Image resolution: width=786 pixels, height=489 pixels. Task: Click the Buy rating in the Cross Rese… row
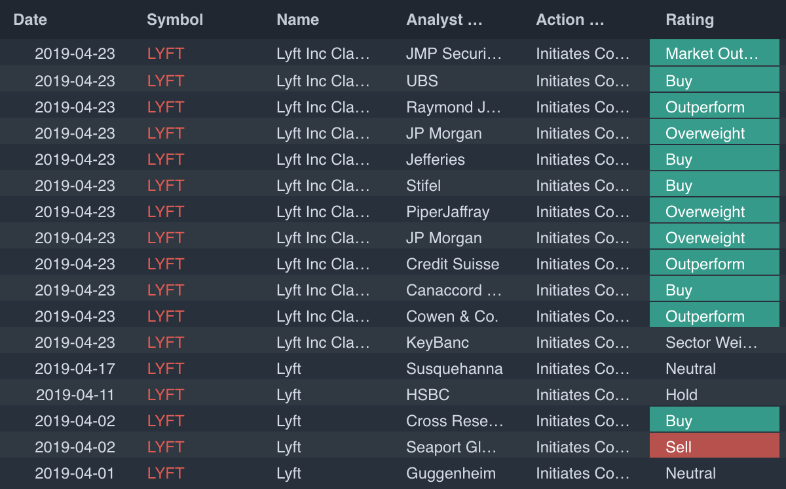point(714,421)
